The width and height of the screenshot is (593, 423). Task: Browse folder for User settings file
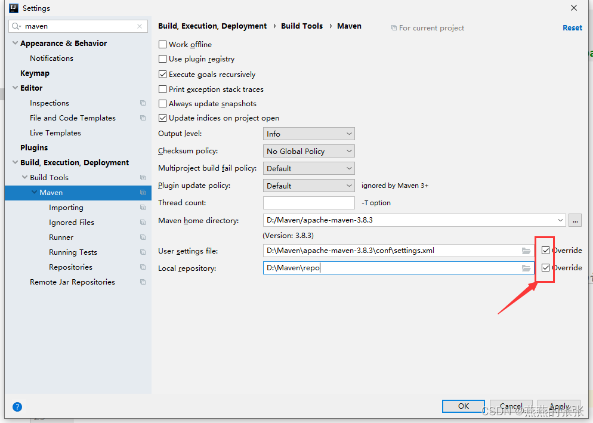(x=526, y=251)
